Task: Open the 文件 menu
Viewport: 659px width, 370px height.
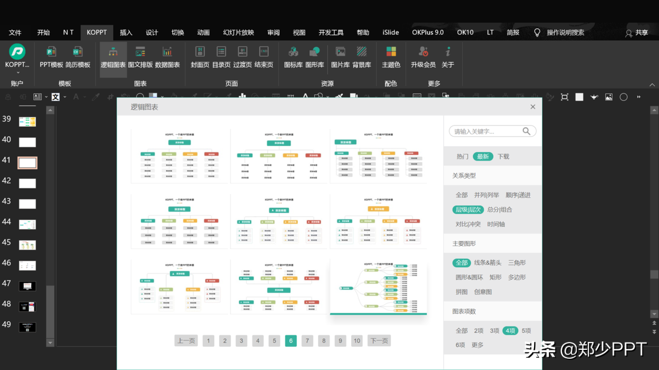Action: pyautogui.click(x=15, y=32)
